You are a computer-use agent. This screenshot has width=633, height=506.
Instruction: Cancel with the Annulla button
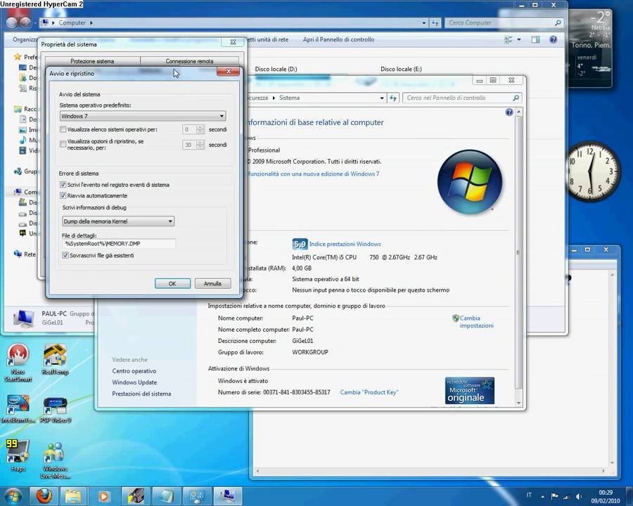point(212,284)
